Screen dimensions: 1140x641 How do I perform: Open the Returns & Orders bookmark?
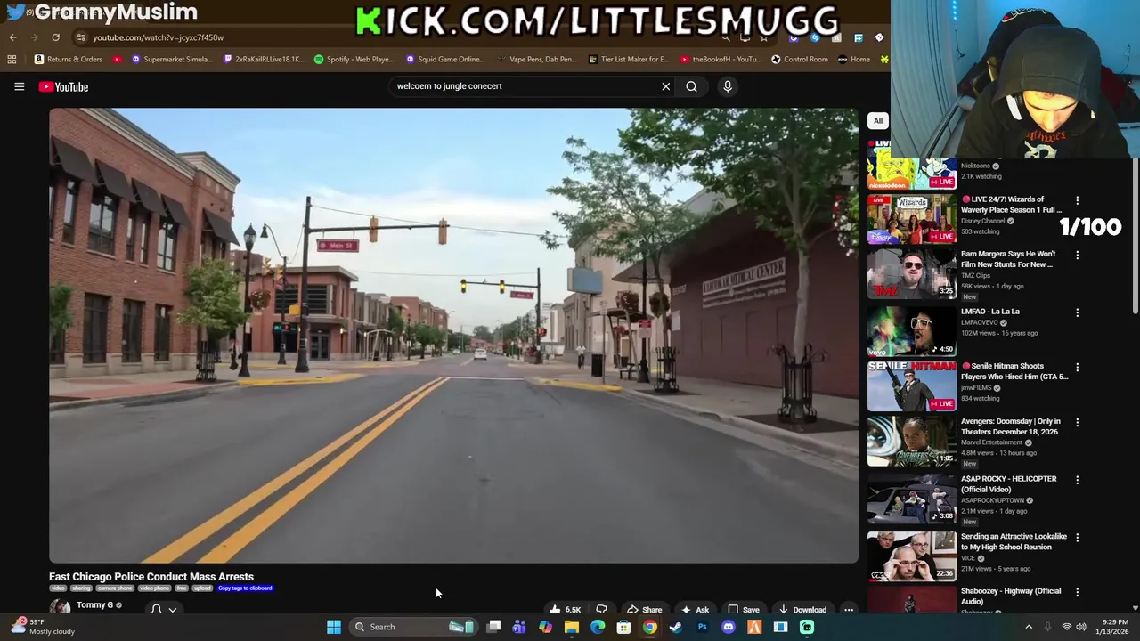(x=69, y=60)
